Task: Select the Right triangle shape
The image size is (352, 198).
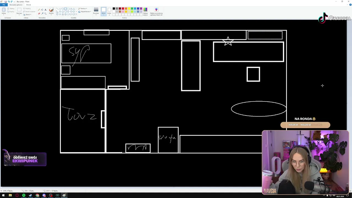Action: tap(57, 12)
